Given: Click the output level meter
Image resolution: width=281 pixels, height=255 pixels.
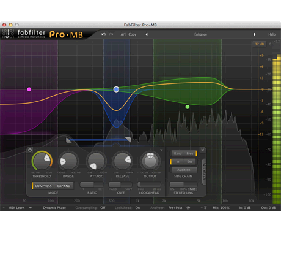Looking at the screenshot, I should point(277,129).
